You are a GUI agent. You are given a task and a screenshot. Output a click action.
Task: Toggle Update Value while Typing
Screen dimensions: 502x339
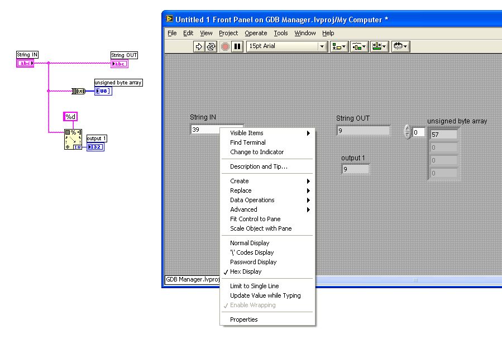267,295
